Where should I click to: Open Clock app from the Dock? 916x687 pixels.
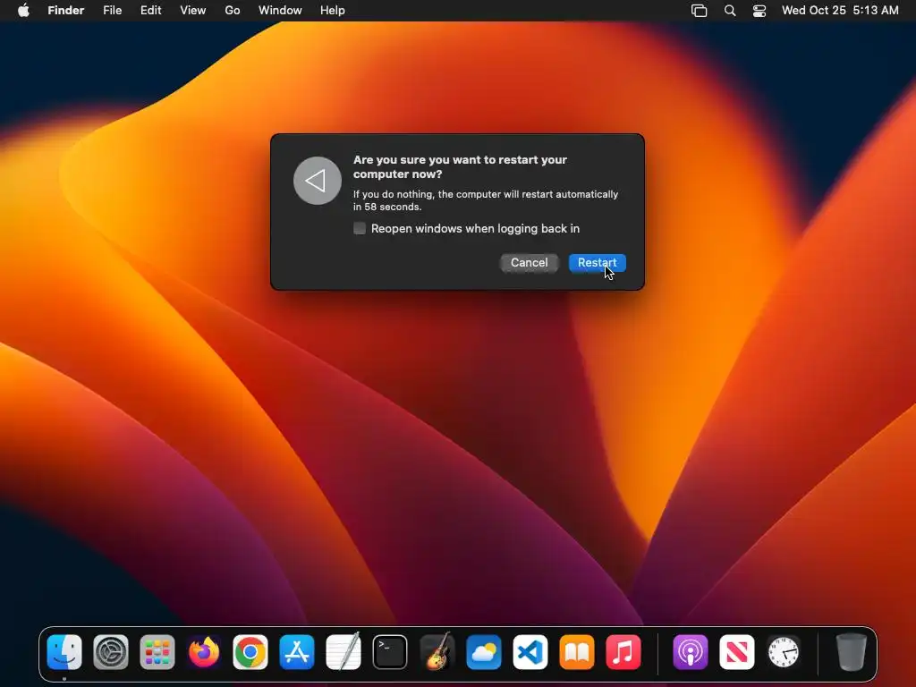point(784,652)
